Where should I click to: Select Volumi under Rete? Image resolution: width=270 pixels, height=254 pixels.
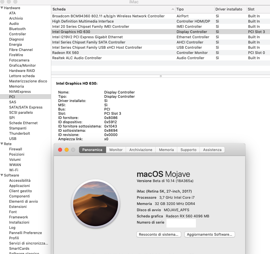pyautogui.click(x=15, y=160)
